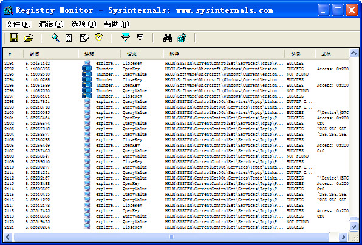Click the History depth toolbar icon
Image resolution: width=362 pixels, height=245 pixels.
pyautogui.click(x=140, y=38)
